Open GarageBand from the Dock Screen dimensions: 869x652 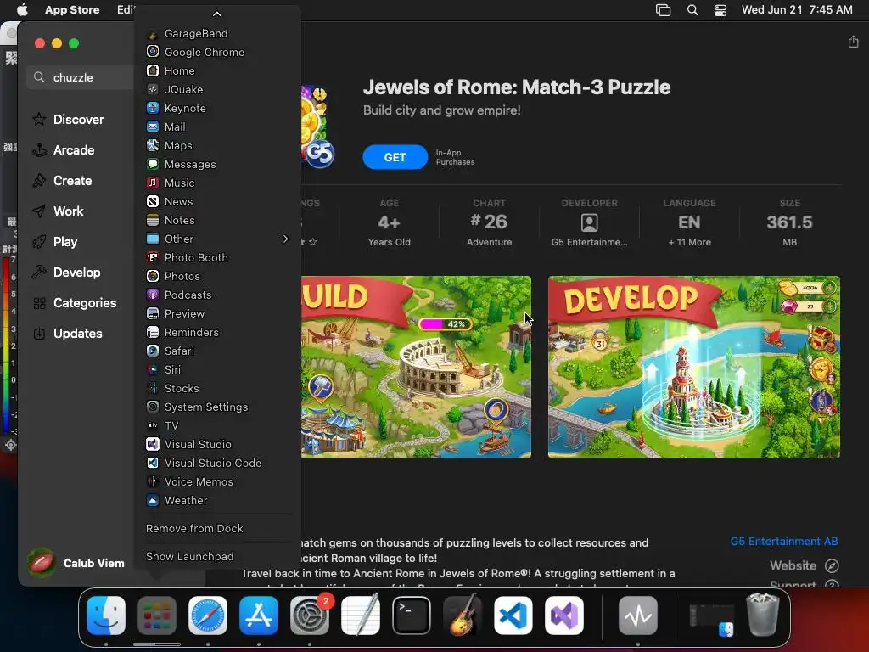[463, 615]
